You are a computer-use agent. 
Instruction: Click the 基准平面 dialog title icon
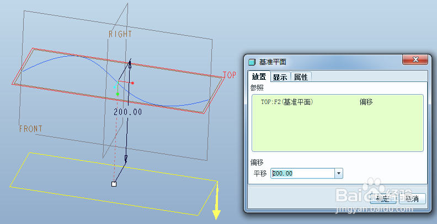(x=252, y=62)
